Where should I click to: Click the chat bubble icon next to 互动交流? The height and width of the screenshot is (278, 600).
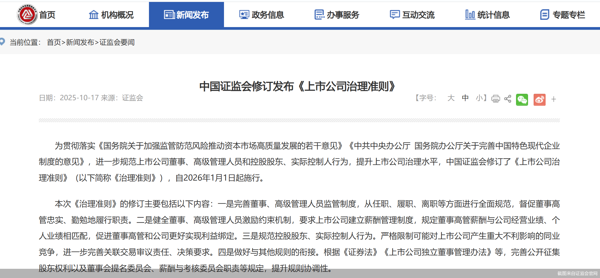pos(394,15)
